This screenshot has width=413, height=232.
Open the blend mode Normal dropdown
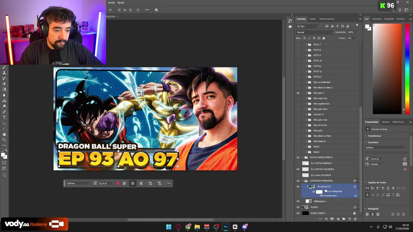coord(315,32)
